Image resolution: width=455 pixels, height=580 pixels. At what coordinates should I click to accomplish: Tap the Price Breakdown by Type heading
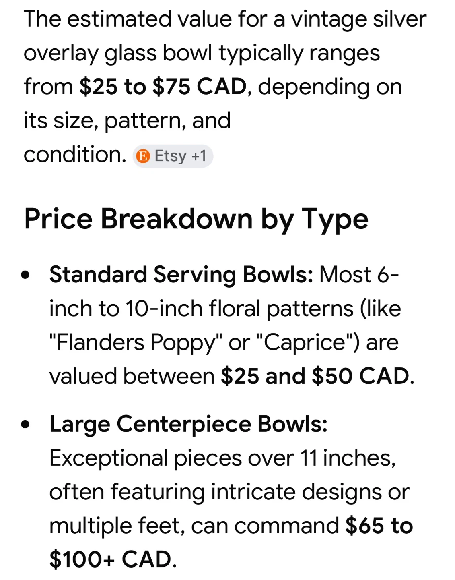[196, 220]
